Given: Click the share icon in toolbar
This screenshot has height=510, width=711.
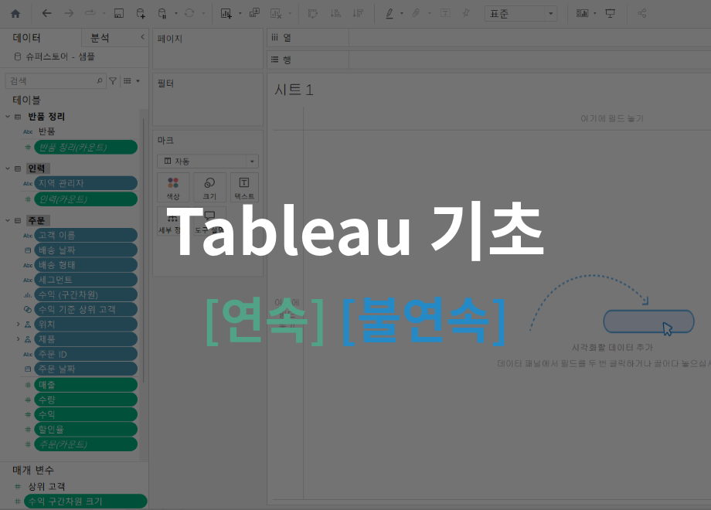Looking at the screenshot, I should point(642,14).
